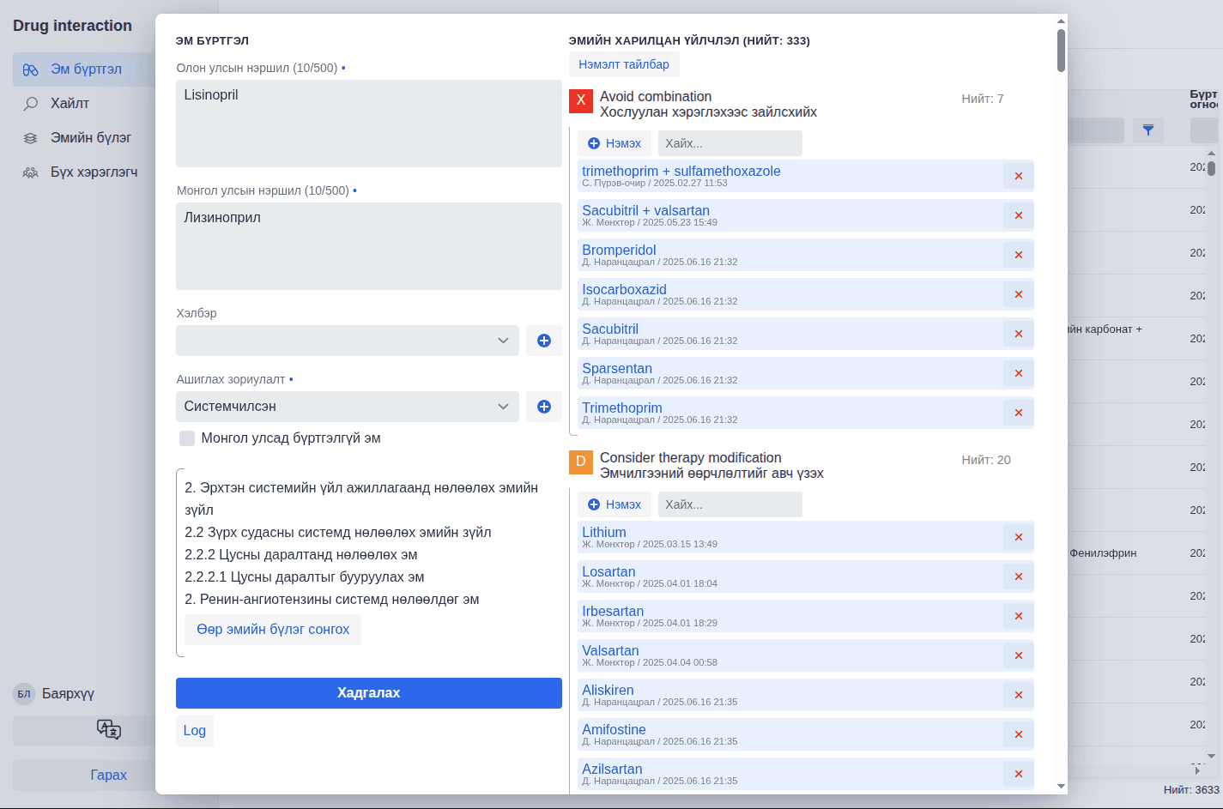Check 'Монгол улсад бүртгэлгүй эм' checkbox
The height and width of the screenshot is (809, 1223).
[187, 438]
